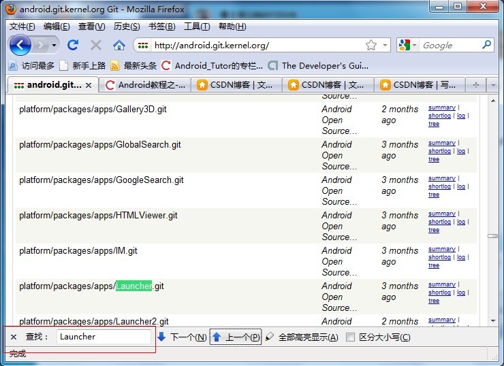Bookmark this page with the star icon

pos(371,46)
